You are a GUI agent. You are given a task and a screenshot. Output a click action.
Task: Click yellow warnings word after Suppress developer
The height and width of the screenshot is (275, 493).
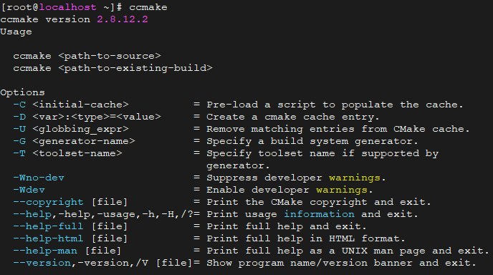[355, 178]
